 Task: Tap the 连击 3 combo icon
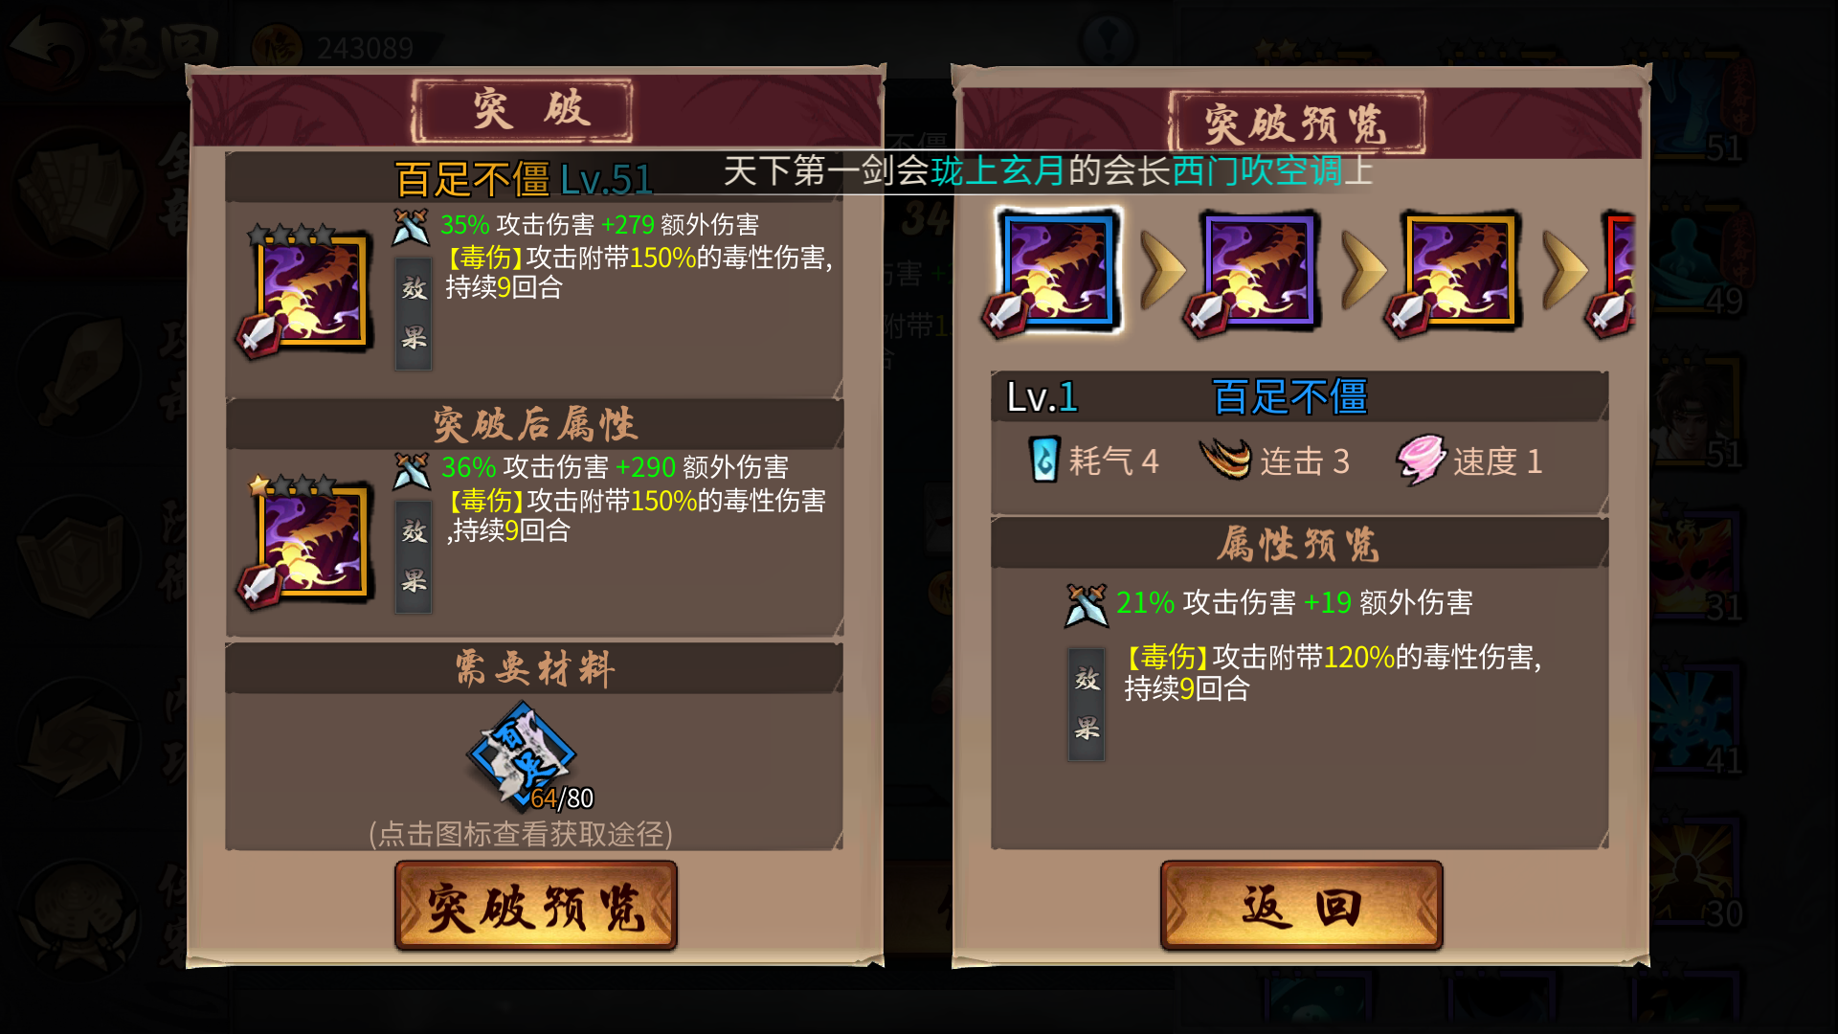click(x=1225, y=459)
